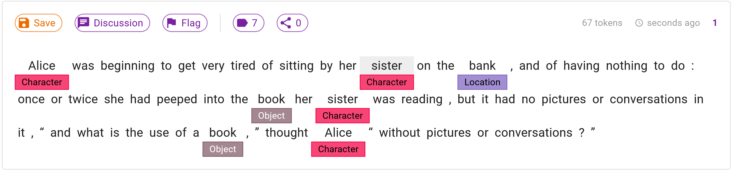The width and height of the screenshot is (732, 172).
Task: Select the Object annotation under the first book
Action: pyautogui.click(x=271, y=116)
